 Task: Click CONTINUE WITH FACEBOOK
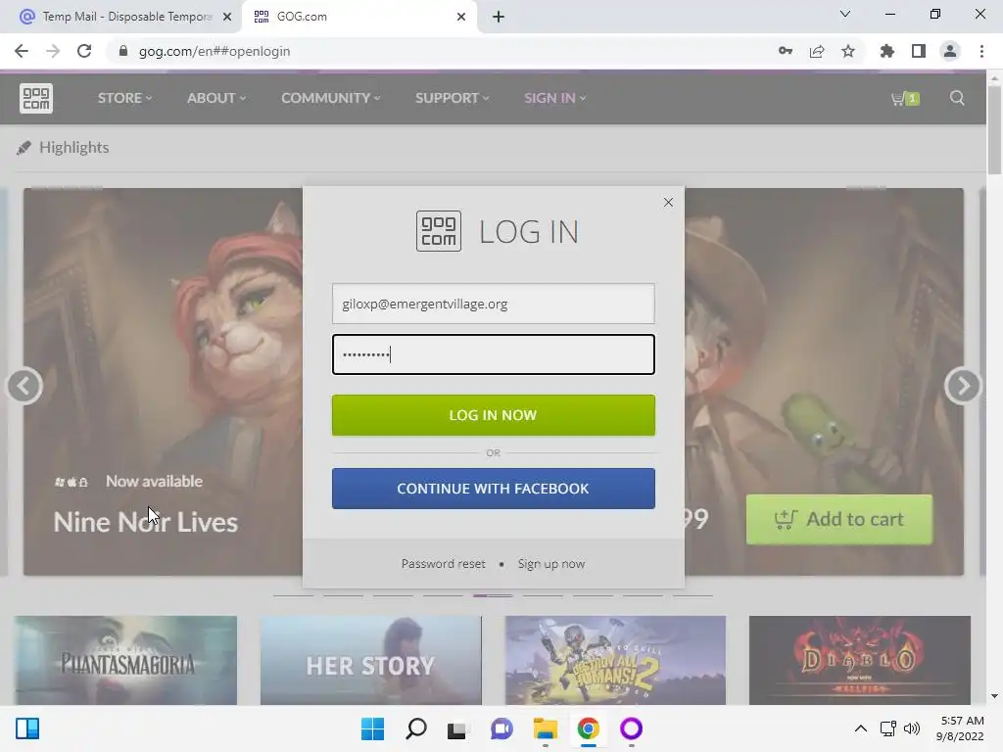pos(494,489)
